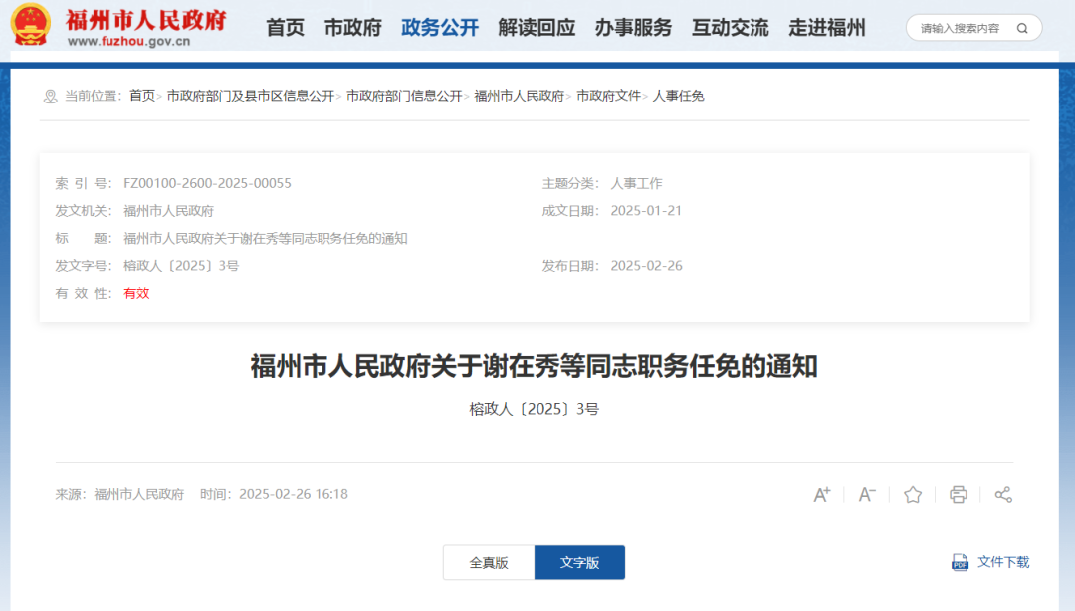Image resolution: width=1075 pixels, height=611 pixels.
Task: Open 解读回应 in the navigation bar
Action: tap(537, 28)
